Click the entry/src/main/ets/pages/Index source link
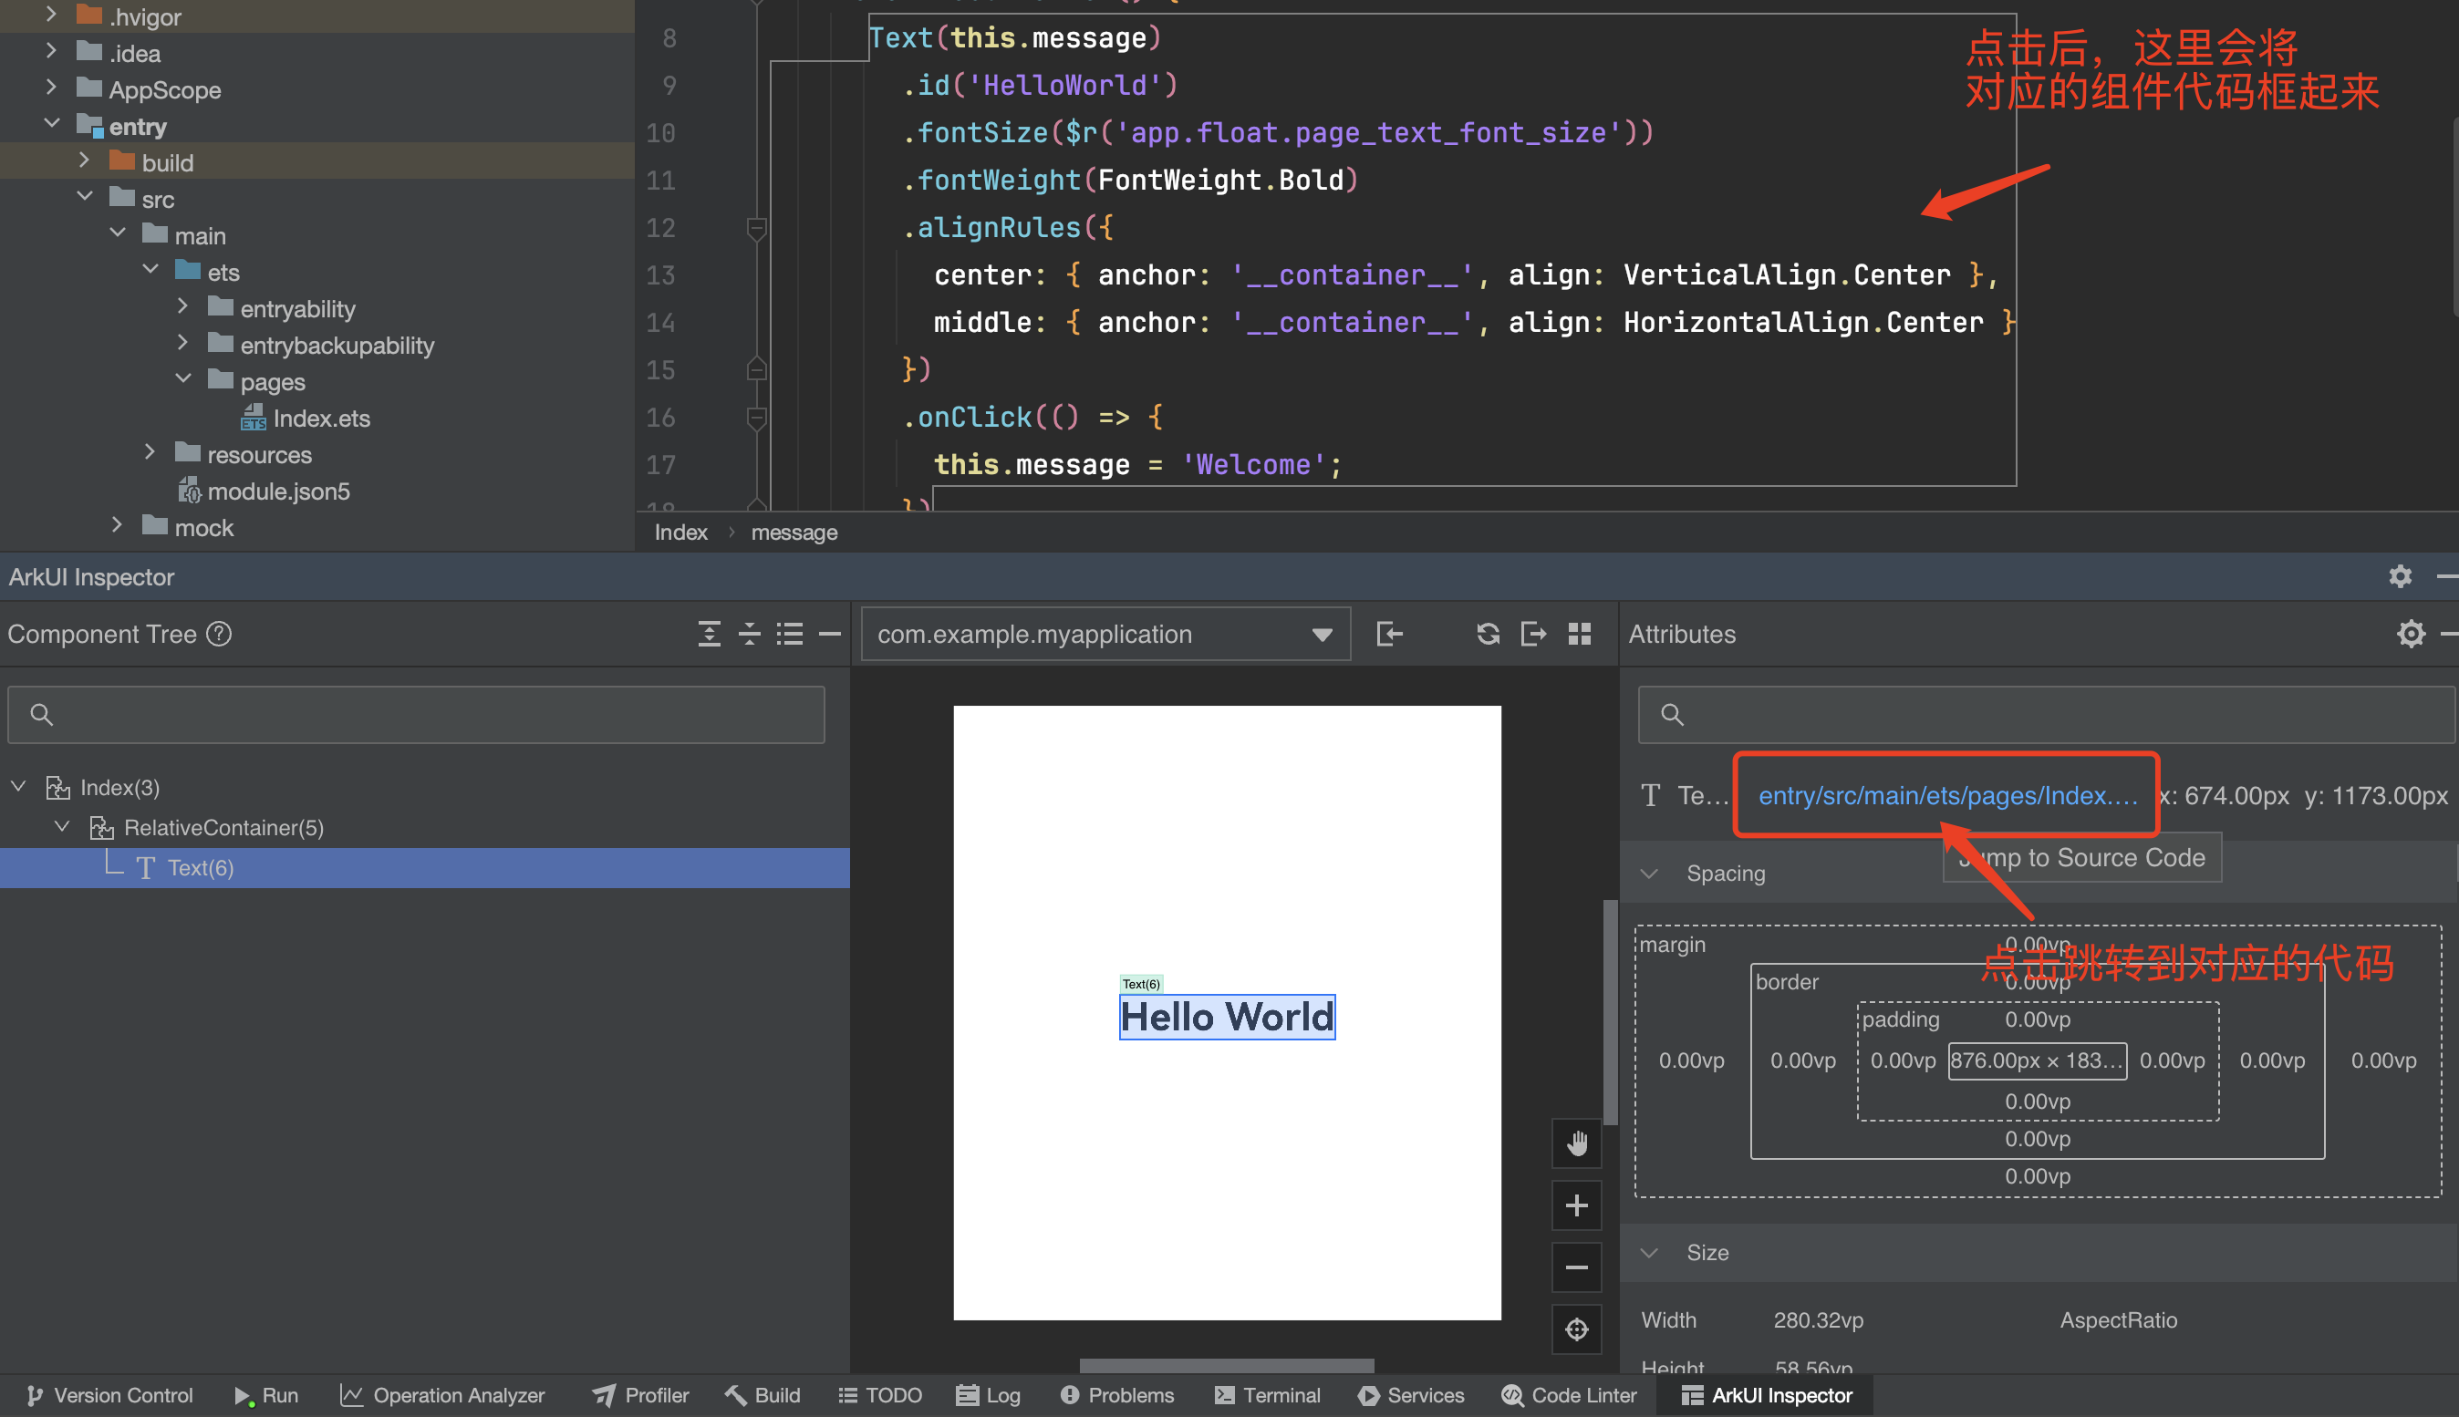Screen dimensions: 2459x1417 (1946, 795)
